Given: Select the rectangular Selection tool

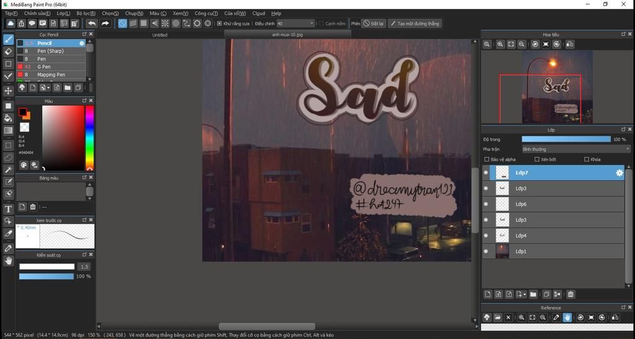Looking at the screenshot, I should point(8,145).
